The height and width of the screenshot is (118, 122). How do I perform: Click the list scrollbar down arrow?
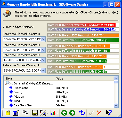pos(116,105)
